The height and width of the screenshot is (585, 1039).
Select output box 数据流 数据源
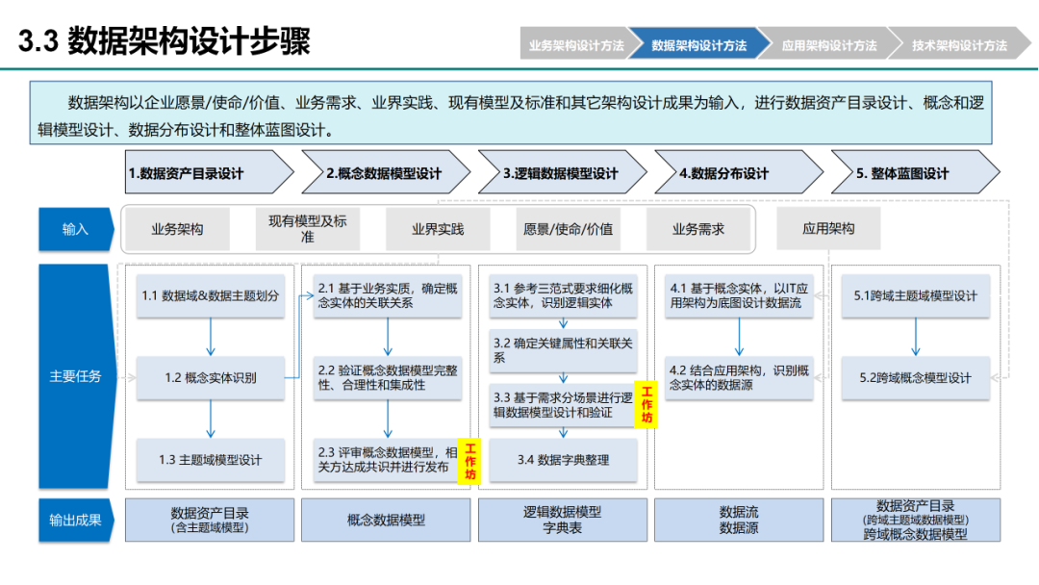739,521
